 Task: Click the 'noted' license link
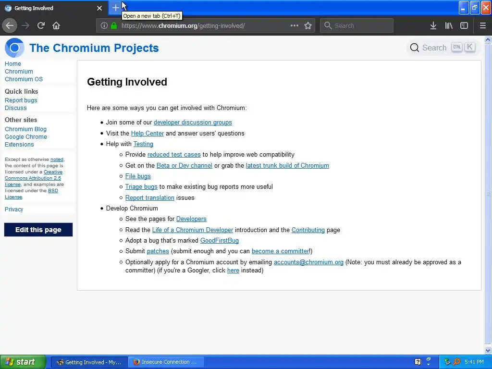tap(57, 160)
